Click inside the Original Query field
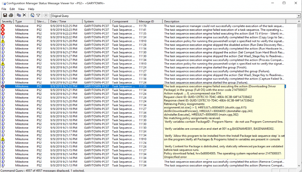The image size is (302, 172). coord(171,16)
